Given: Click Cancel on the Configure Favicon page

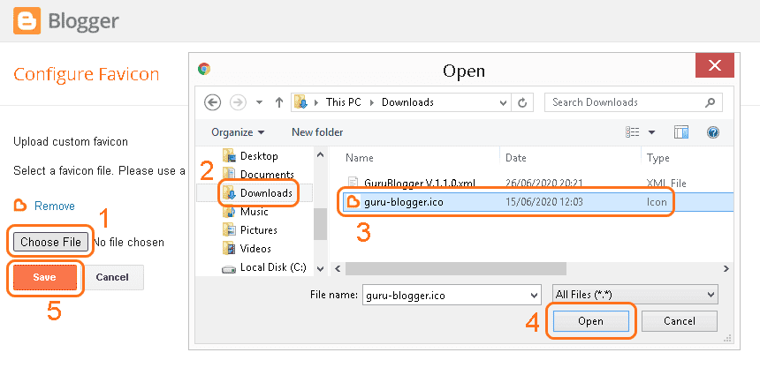Looking at the screenshot, I should point(112,277).
